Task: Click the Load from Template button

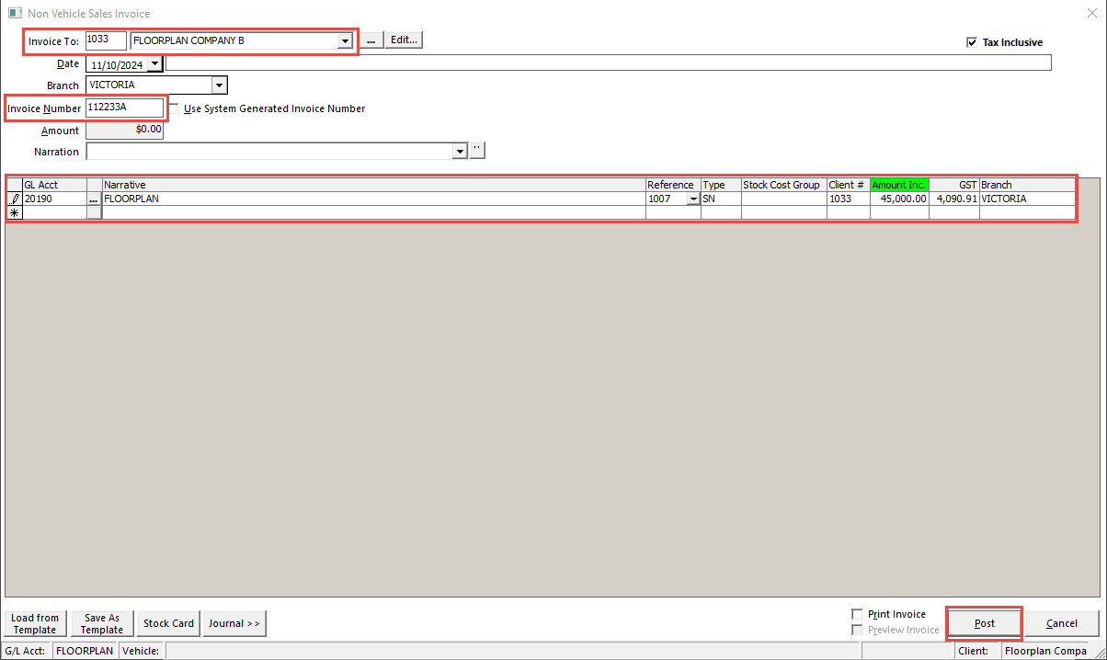Action: [x=35, y=623]
